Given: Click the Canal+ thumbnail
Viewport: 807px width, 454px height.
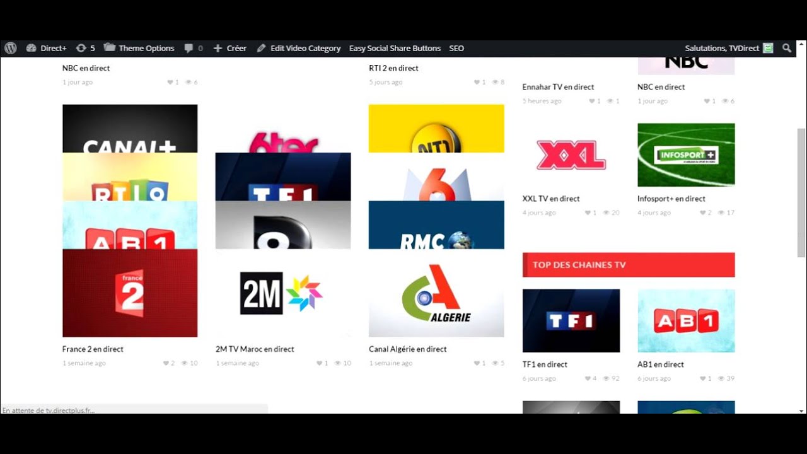Looking at the screenshot, I should [x=130, y=129].
